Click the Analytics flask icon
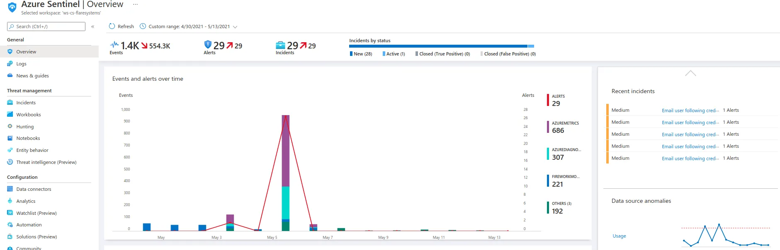This screenshot has height=250, width=780. pyautogui.click(x=10, y=201)
